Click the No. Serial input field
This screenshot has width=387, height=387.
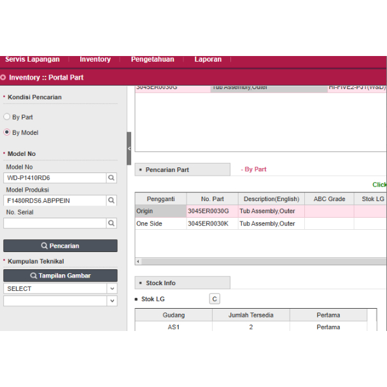click(x=54, y=223)
